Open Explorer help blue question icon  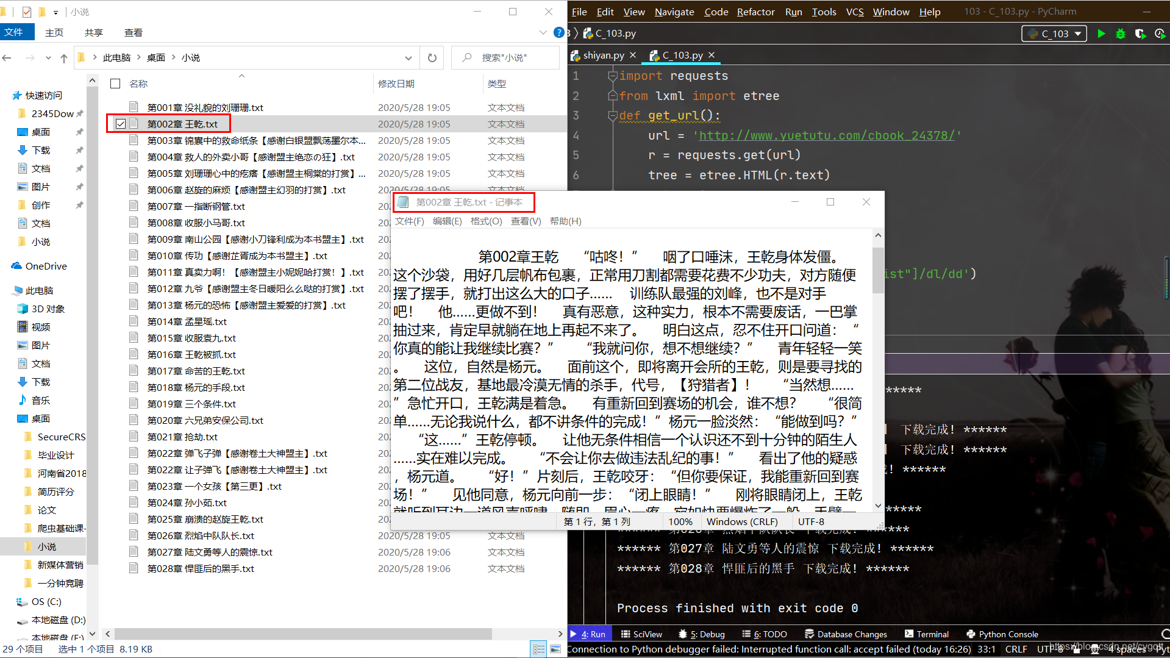click(x=558, y=32)
